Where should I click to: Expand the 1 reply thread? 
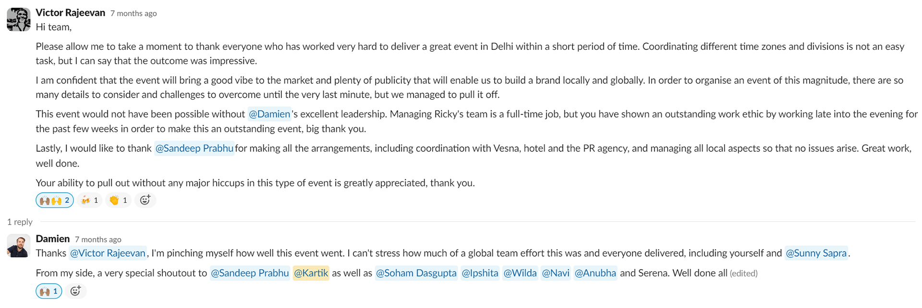pyautogui.click(x=20, y=222)
